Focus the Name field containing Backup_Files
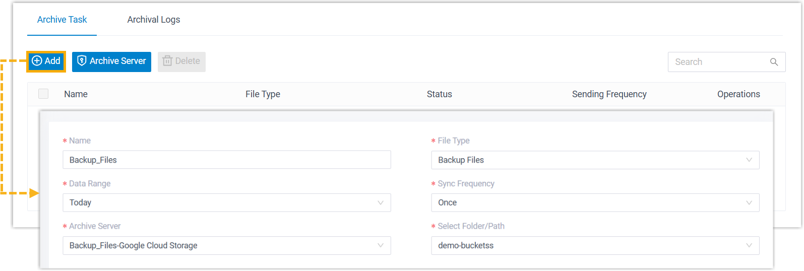Screen dimensions: 804x271 coord(226,160)
